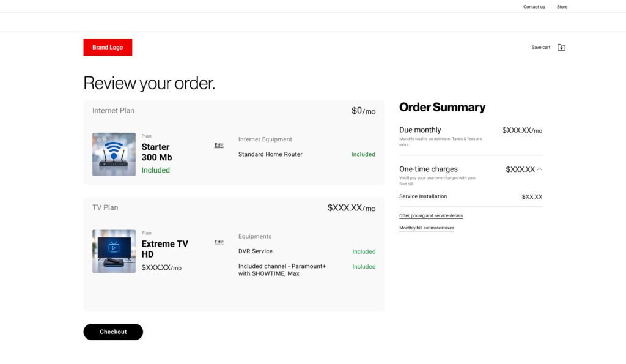Open Contact us in top bar
The image size is (626, 364).
(x=534, y=7)
